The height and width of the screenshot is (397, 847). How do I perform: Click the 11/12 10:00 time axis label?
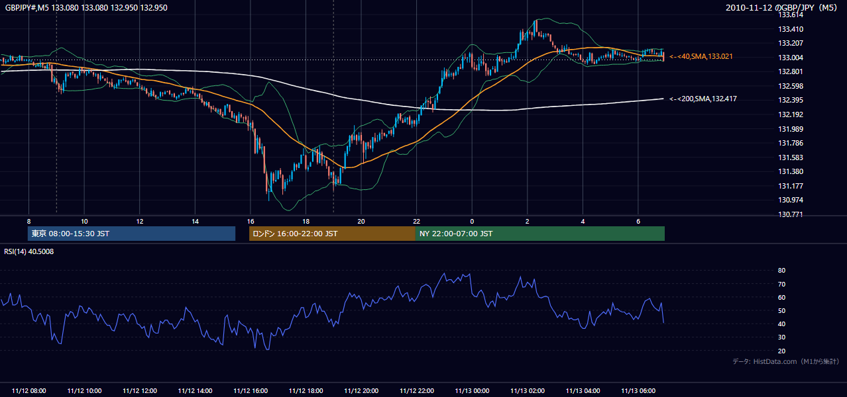click(85, 391)
